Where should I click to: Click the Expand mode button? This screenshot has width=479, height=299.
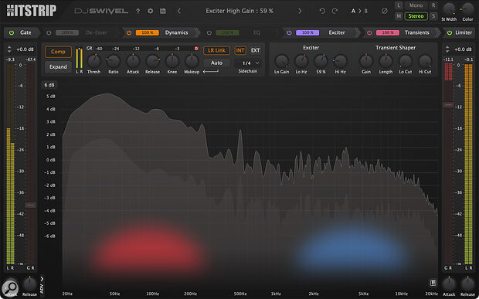click(58, 66)
